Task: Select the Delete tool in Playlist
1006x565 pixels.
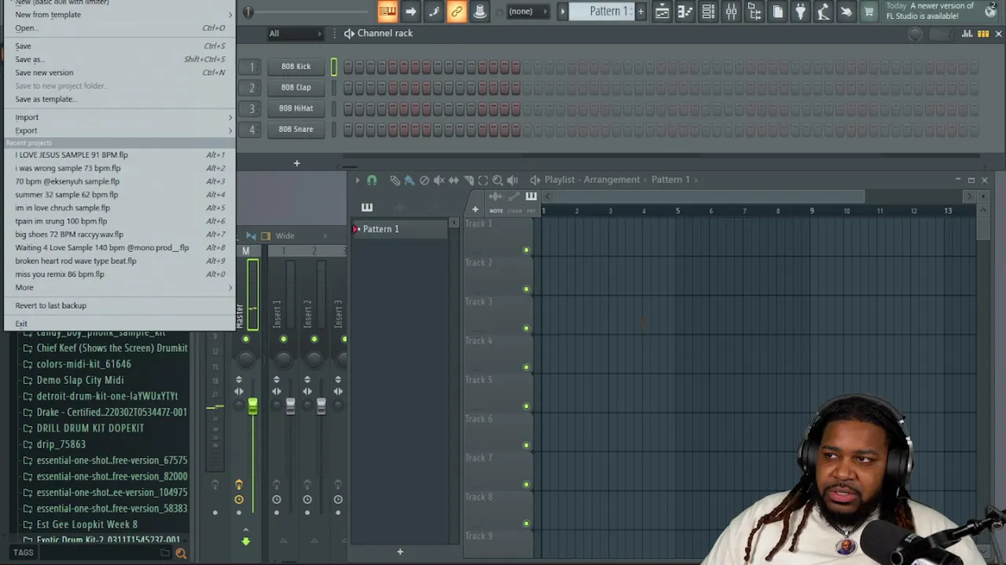Action: pos(424,180)
